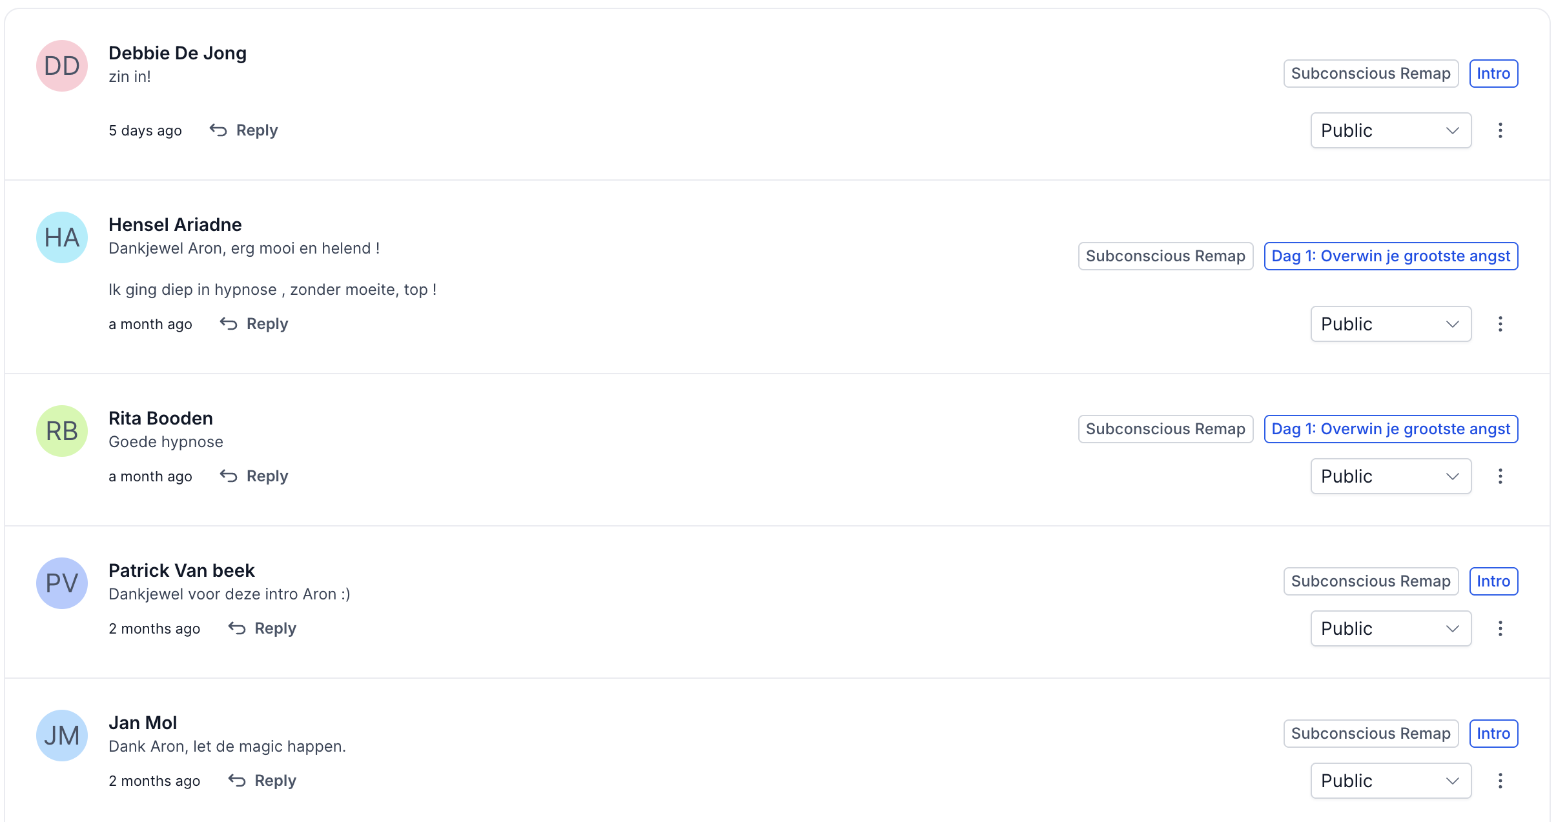Reply to Debbie De Jong's comment

[244, 130]
